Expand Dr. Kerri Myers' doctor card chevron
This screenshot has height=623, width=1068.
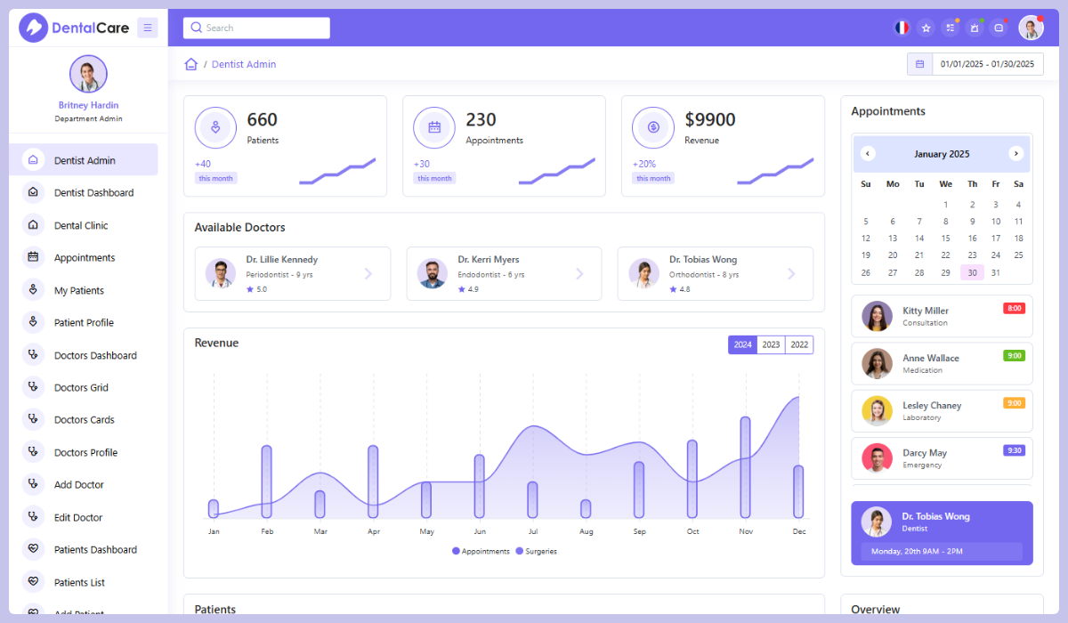tap(579, 273)
